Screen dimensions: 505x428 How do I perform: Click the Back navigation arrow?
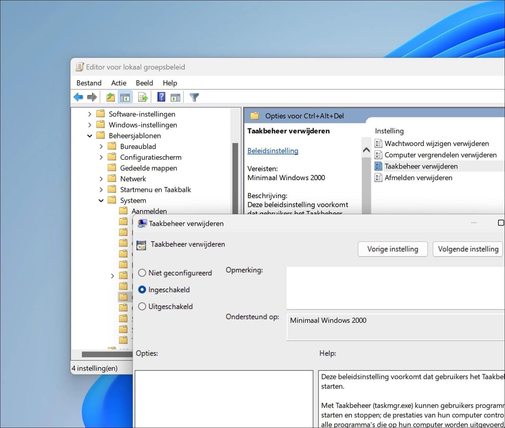pyautogui.click(x=78, y=97)
